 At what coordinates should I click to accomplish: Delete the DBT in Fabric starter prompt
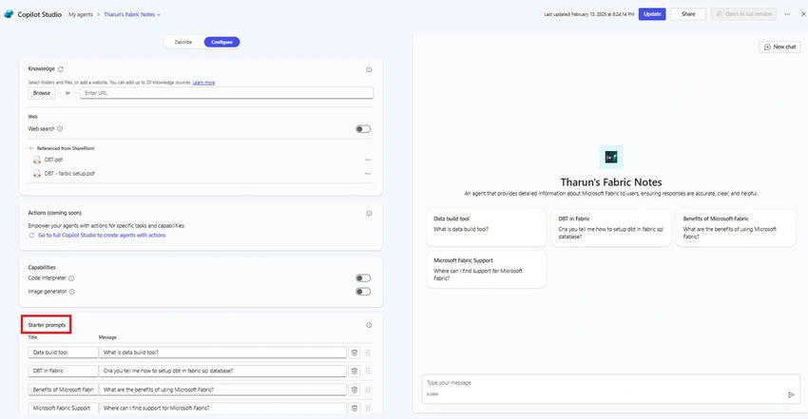click(x=355, y=371)
